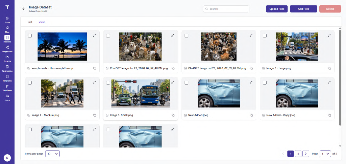Open the Image 3 - Large.png thumbnail
Viewport: 346px width, 164px height.
click(297, 46)
